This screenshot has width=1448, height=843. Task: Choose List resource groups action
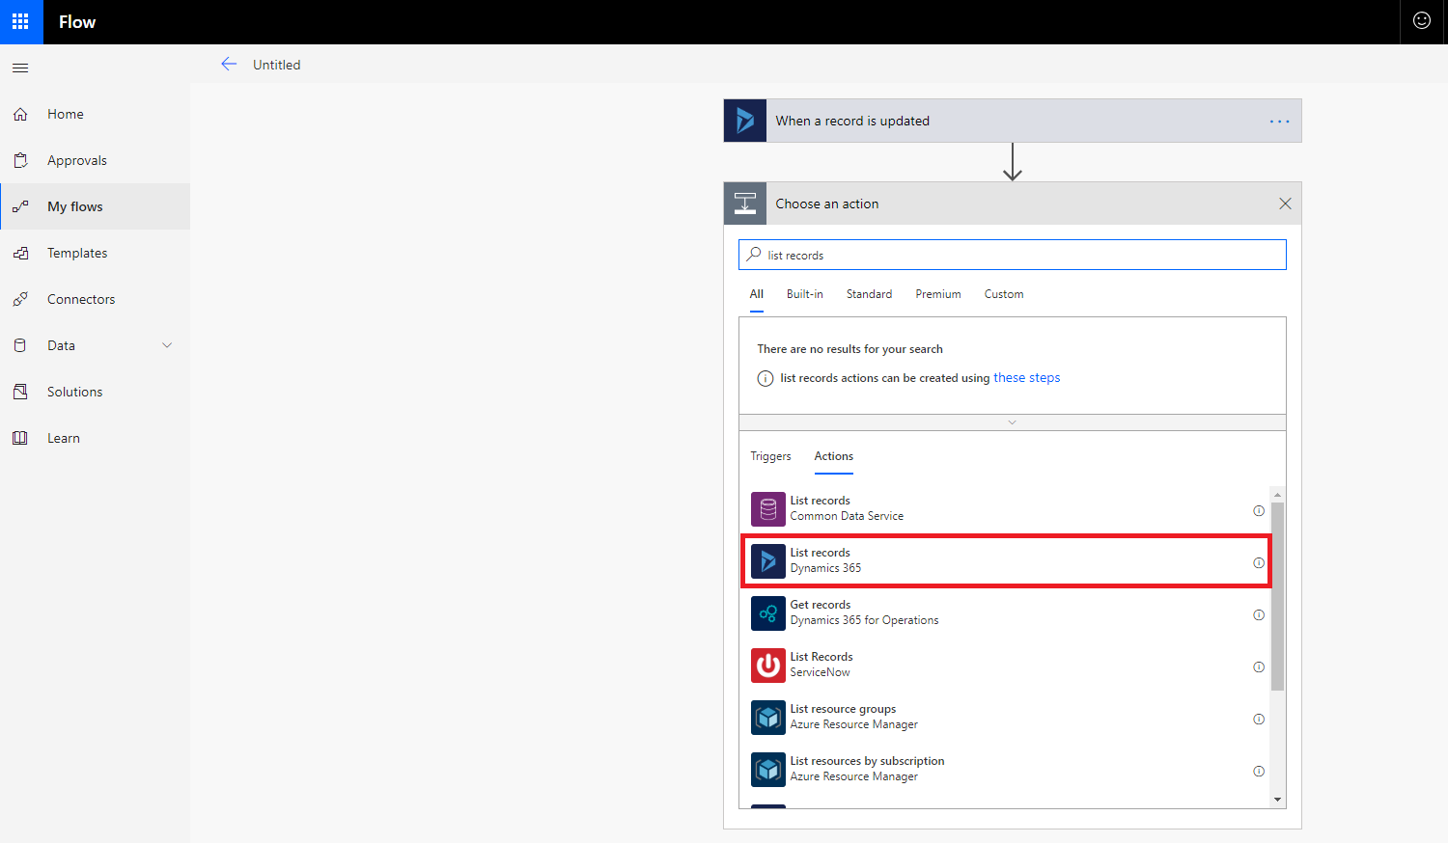tap(1006, 717)
